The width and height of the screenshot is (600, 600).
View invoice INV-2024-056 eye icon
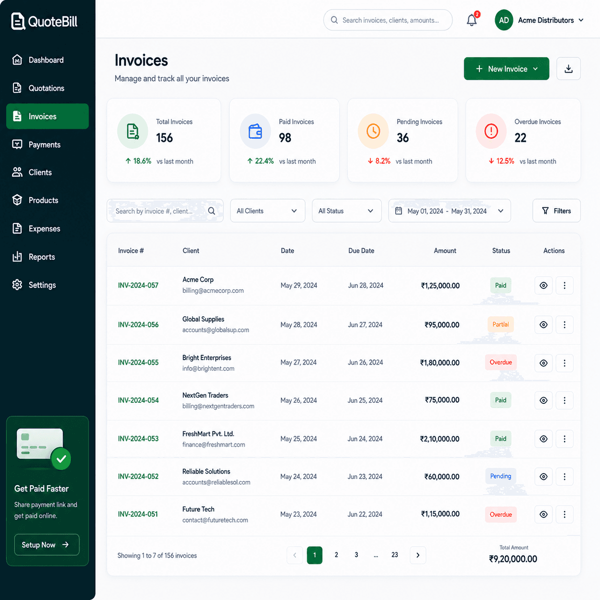coord(544,325)
